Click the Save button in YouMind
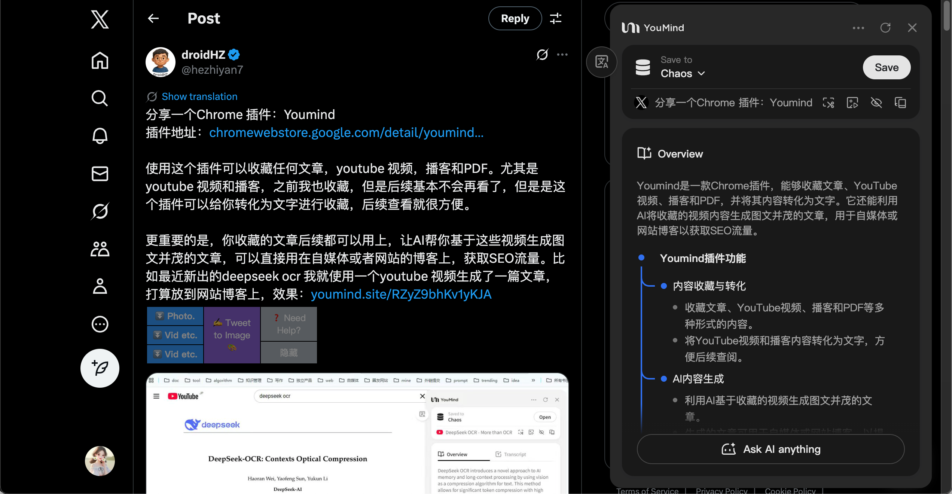The image size is (952, 494). 887,67
